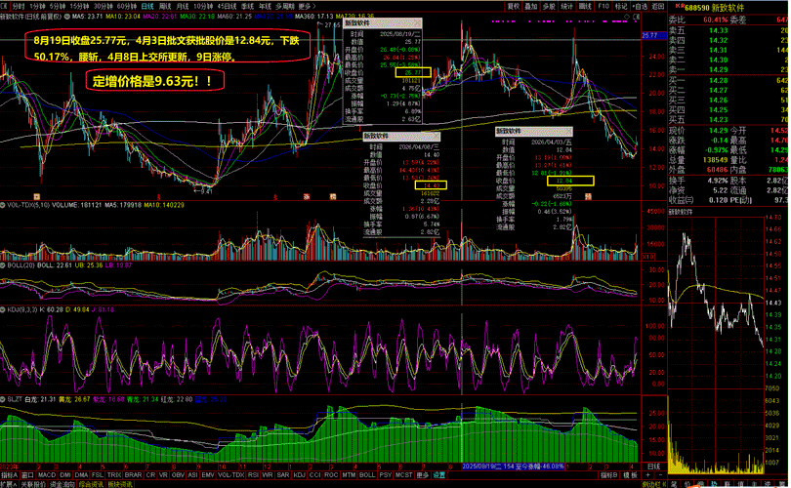
Task: Open 资金流向 tab
Action: pos(62,484)
